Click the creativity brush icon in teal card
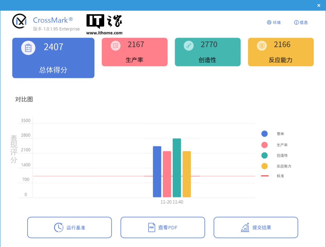 (x=189, y=46)
